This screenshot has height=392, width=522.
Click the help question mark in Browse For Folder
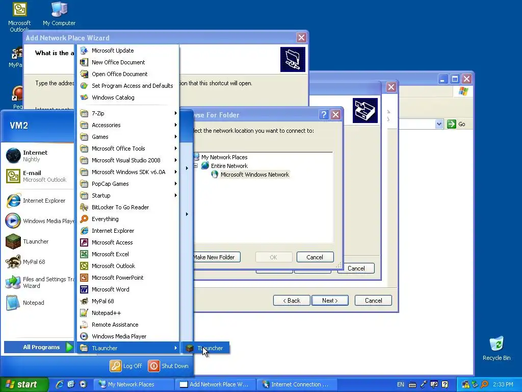coord(324,115)
